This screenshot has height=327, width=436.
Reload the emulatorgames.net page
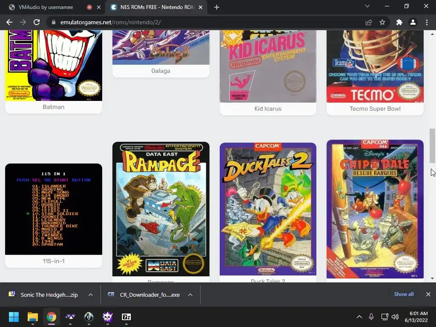(37, 22)
